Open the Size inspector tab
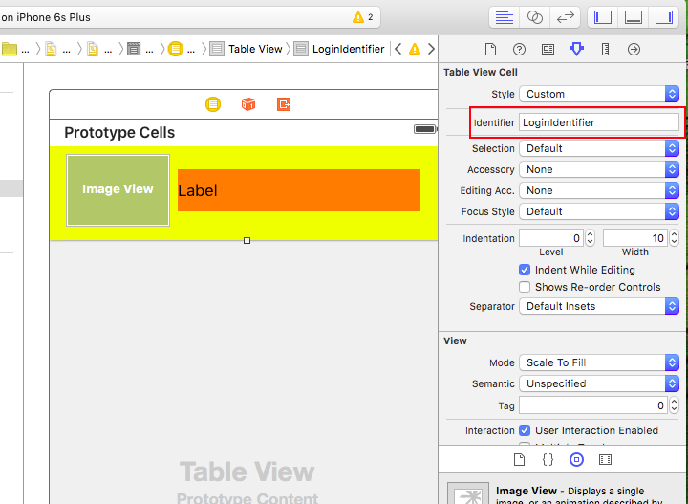The image size is (688, 504). click(x=605, y=49)
